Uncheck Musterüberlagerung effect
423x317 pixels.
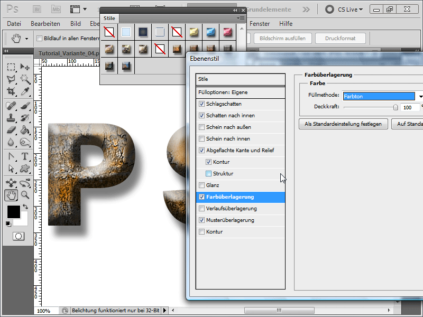pos(201,220)
